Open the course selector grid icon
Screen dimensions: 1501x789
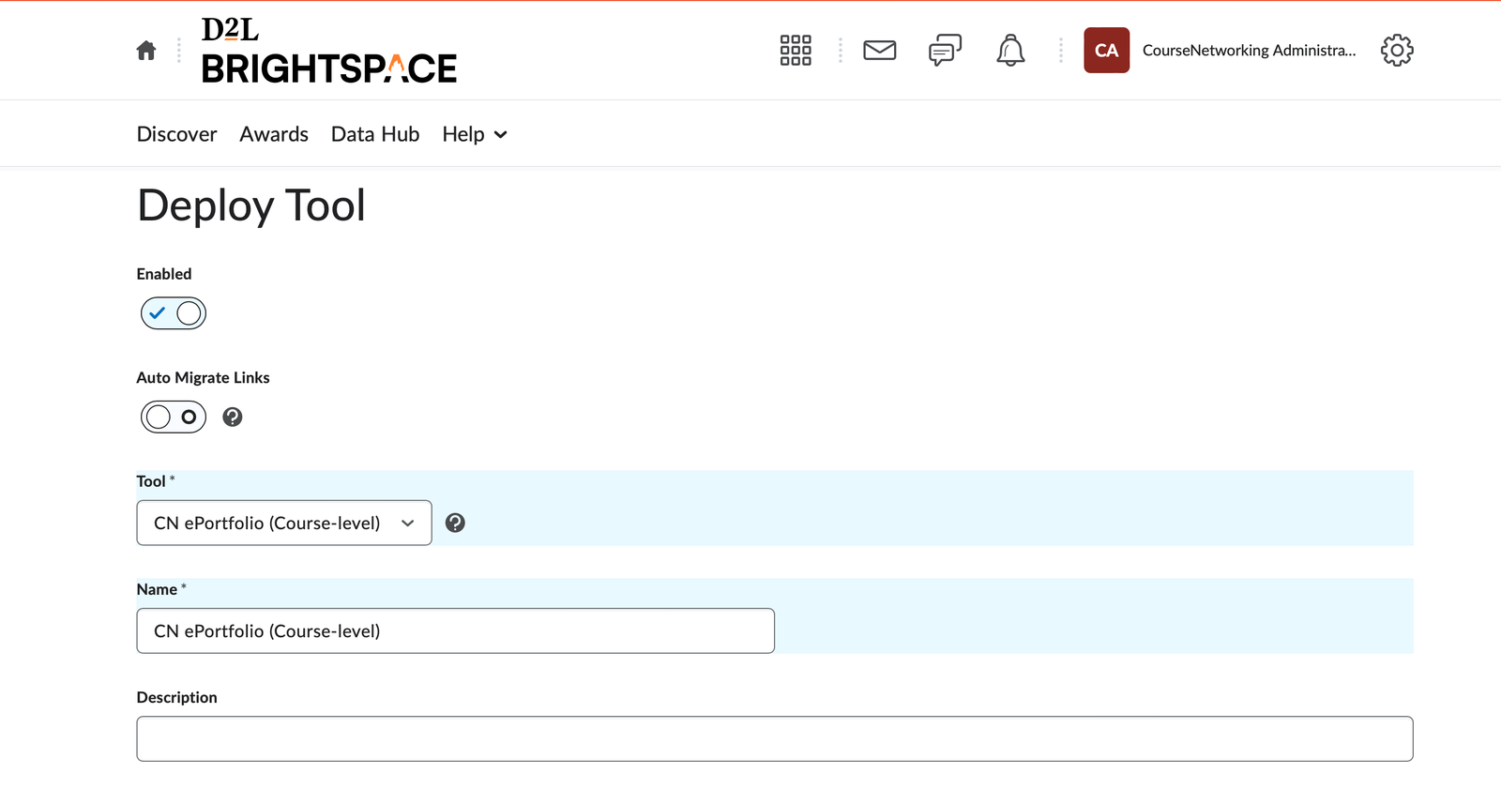click(796, 51)
